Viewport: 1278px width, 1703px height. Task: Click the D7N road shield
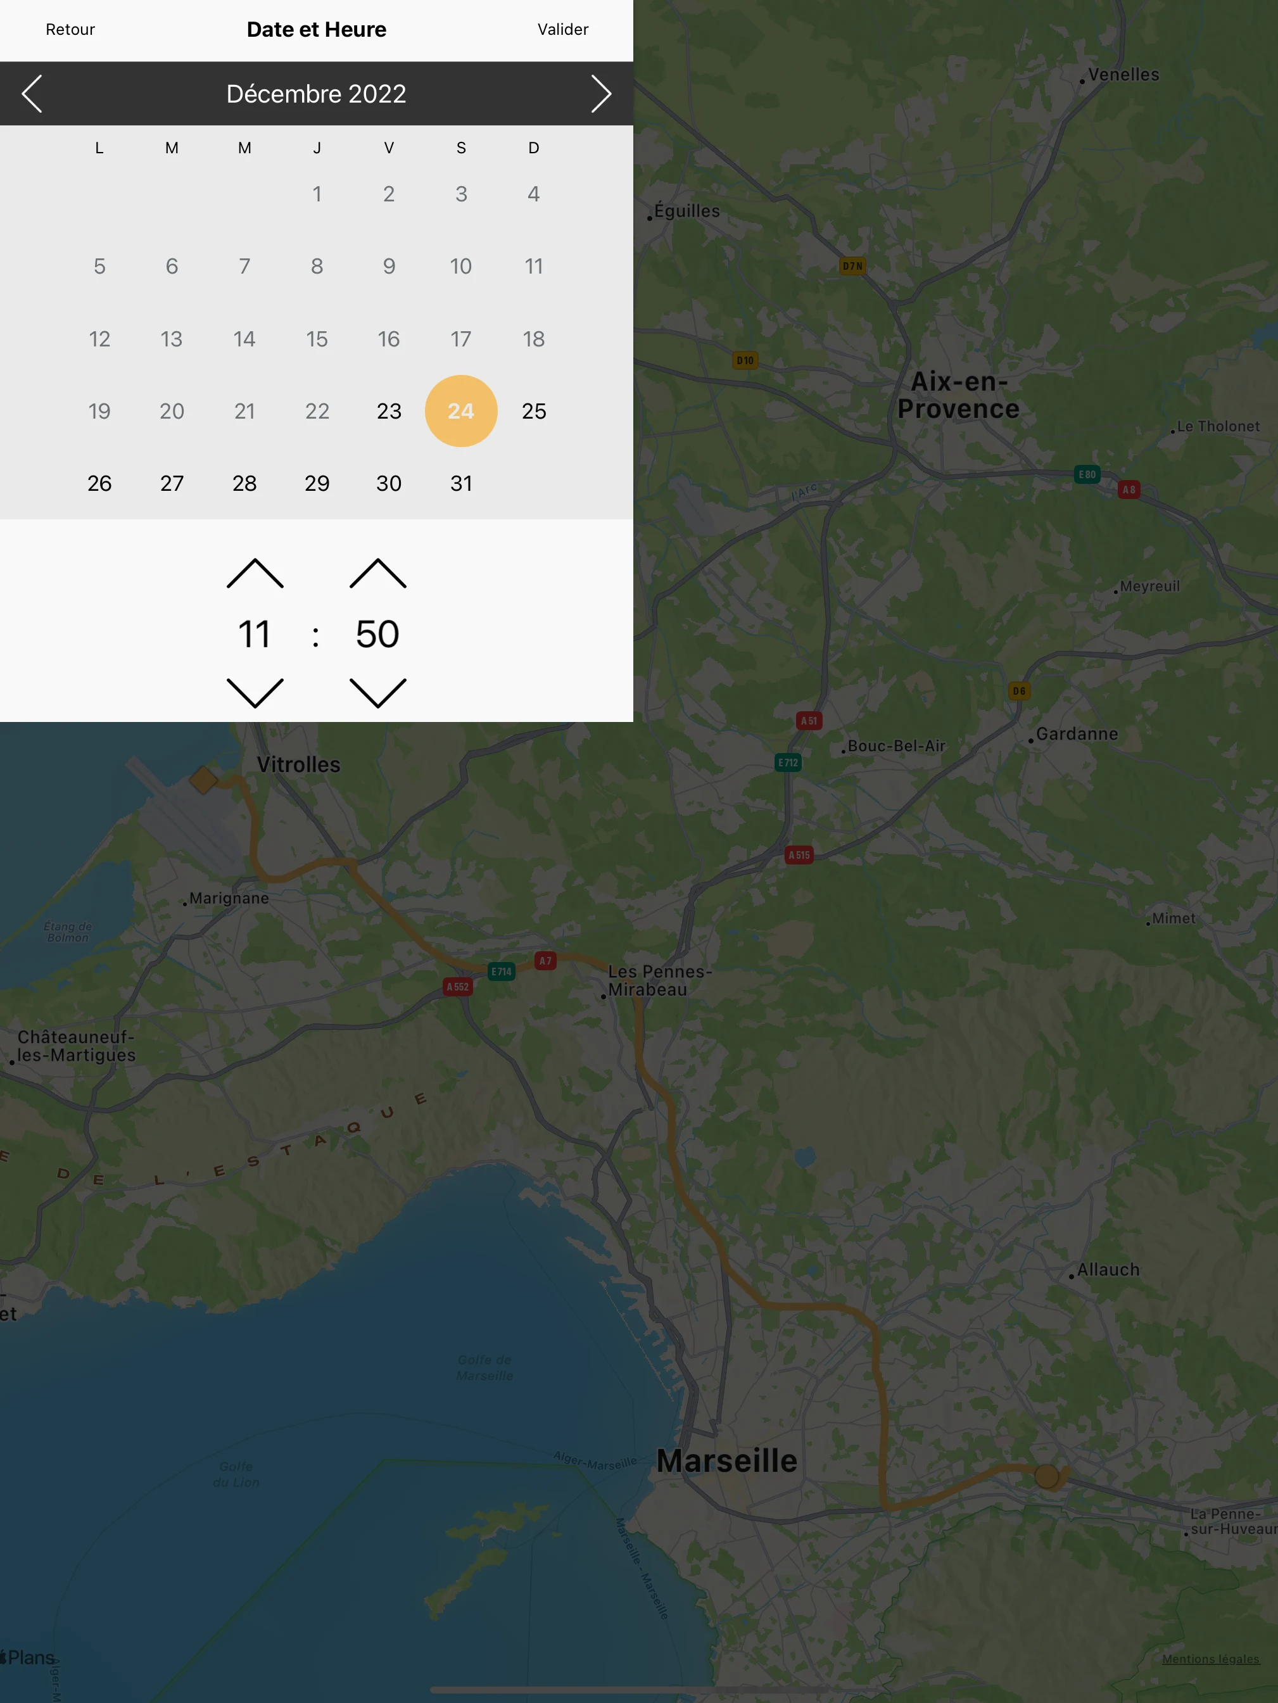852,265
